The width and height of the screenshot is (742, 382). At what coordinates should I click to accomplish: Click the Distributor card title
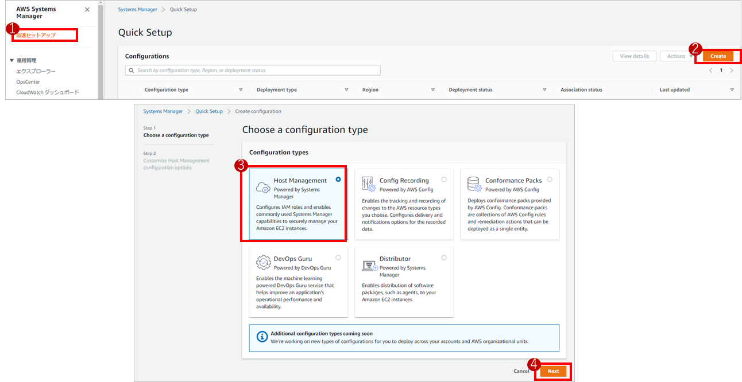click(395, 259)
